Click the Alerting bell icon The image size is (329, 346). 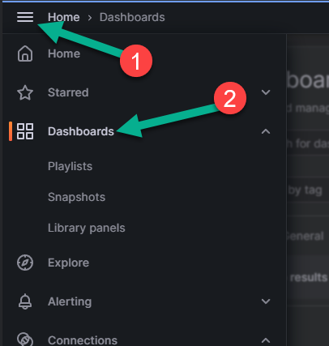pos(25,301)
